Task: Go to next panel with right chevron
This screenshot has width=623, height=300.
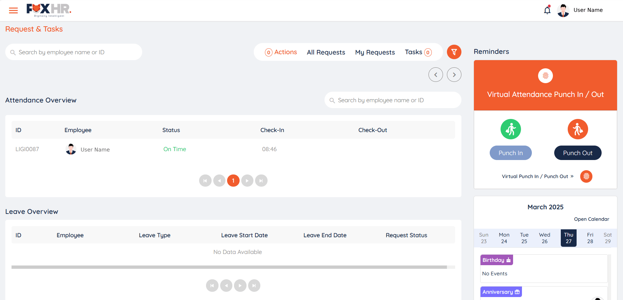Action: tap(454, 75)
